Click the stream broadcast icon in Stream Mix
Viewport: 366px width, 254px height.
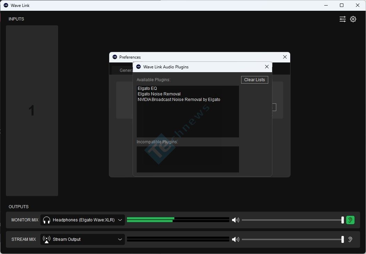(47, 239)
